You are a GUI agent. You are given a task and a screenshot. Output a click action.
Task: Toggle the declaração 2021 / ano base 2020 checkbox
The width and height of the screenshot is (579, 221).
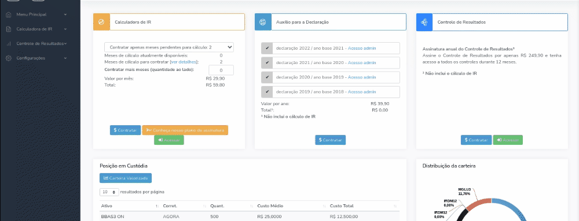(x=267, y=62)
